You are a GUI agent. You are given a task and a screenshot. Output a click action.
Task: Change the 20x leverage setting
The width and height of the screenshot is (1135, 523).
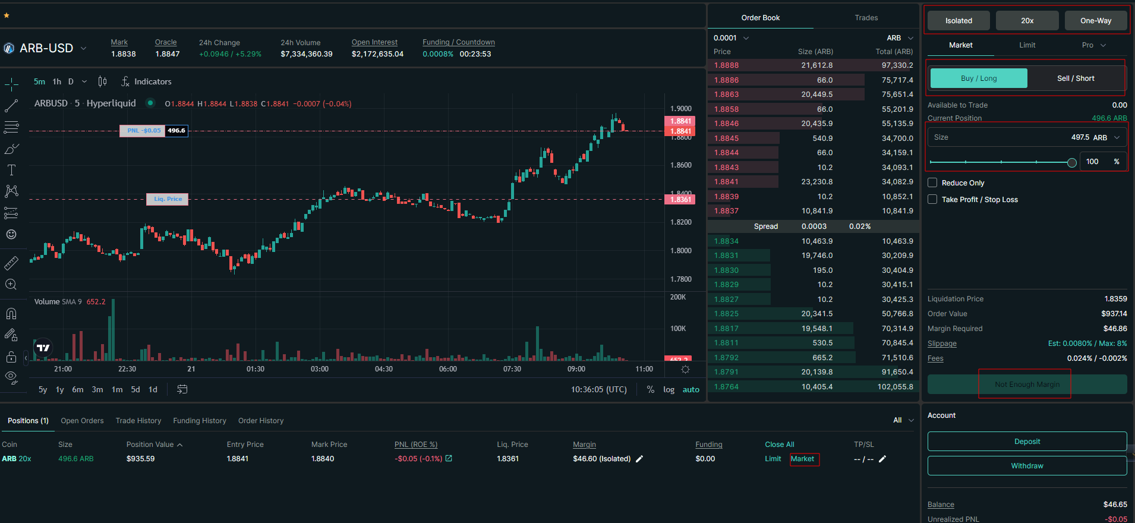[x=1027, y=21]
